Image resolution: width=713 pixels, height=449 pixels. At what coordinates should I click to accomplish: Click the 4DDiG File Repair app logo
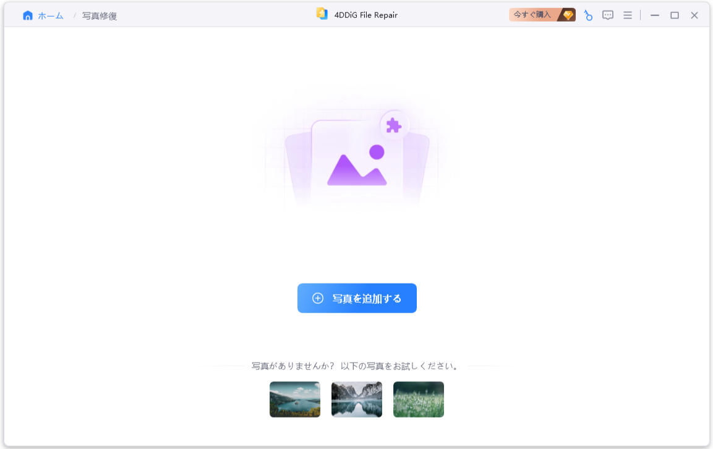(x=322, y=13)
